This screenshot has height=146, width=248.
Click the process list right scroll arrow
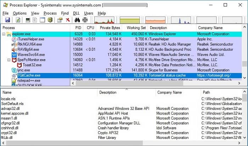coord(239,83)
